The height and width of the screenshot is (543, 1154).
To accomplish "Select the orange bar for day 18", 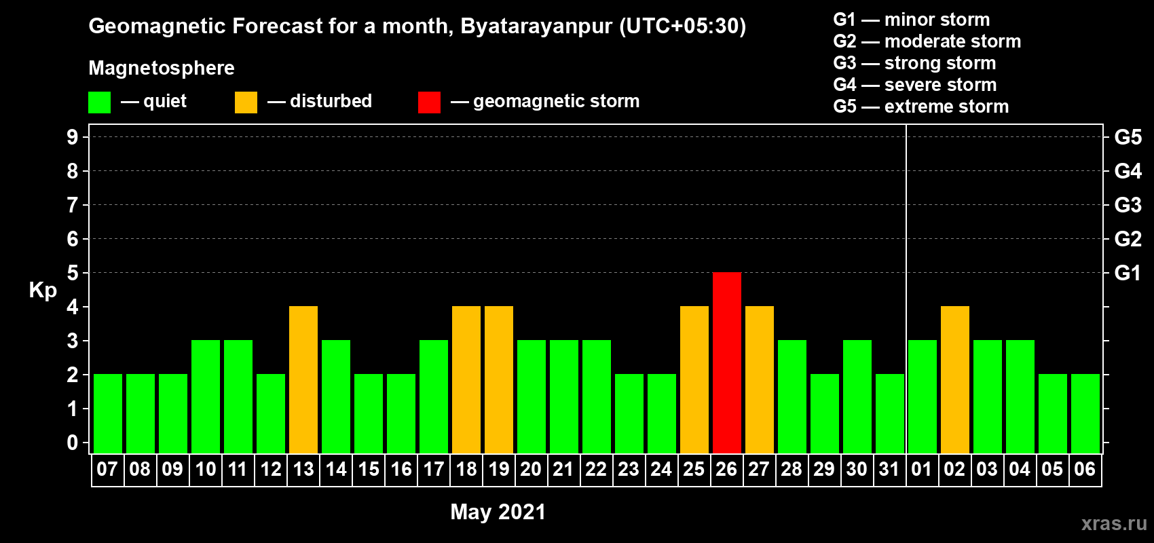I will [466, 379].
